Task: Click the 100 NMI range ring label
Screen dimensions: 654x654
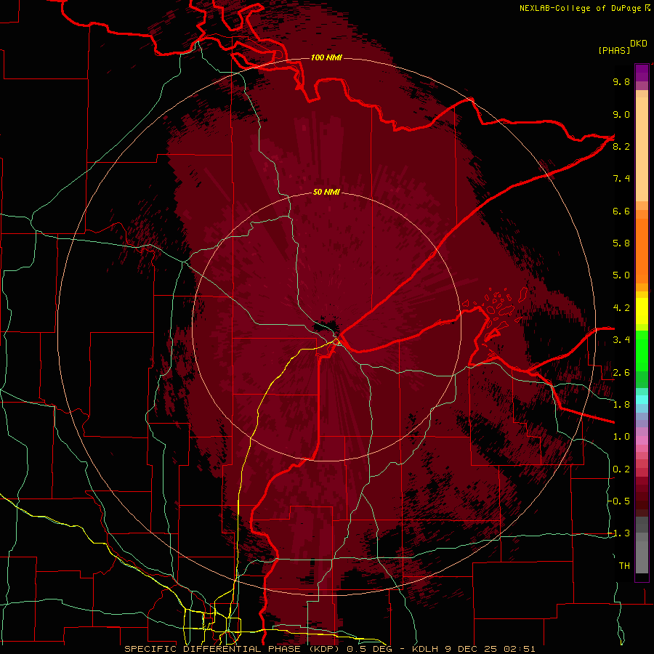Action: 326,57
